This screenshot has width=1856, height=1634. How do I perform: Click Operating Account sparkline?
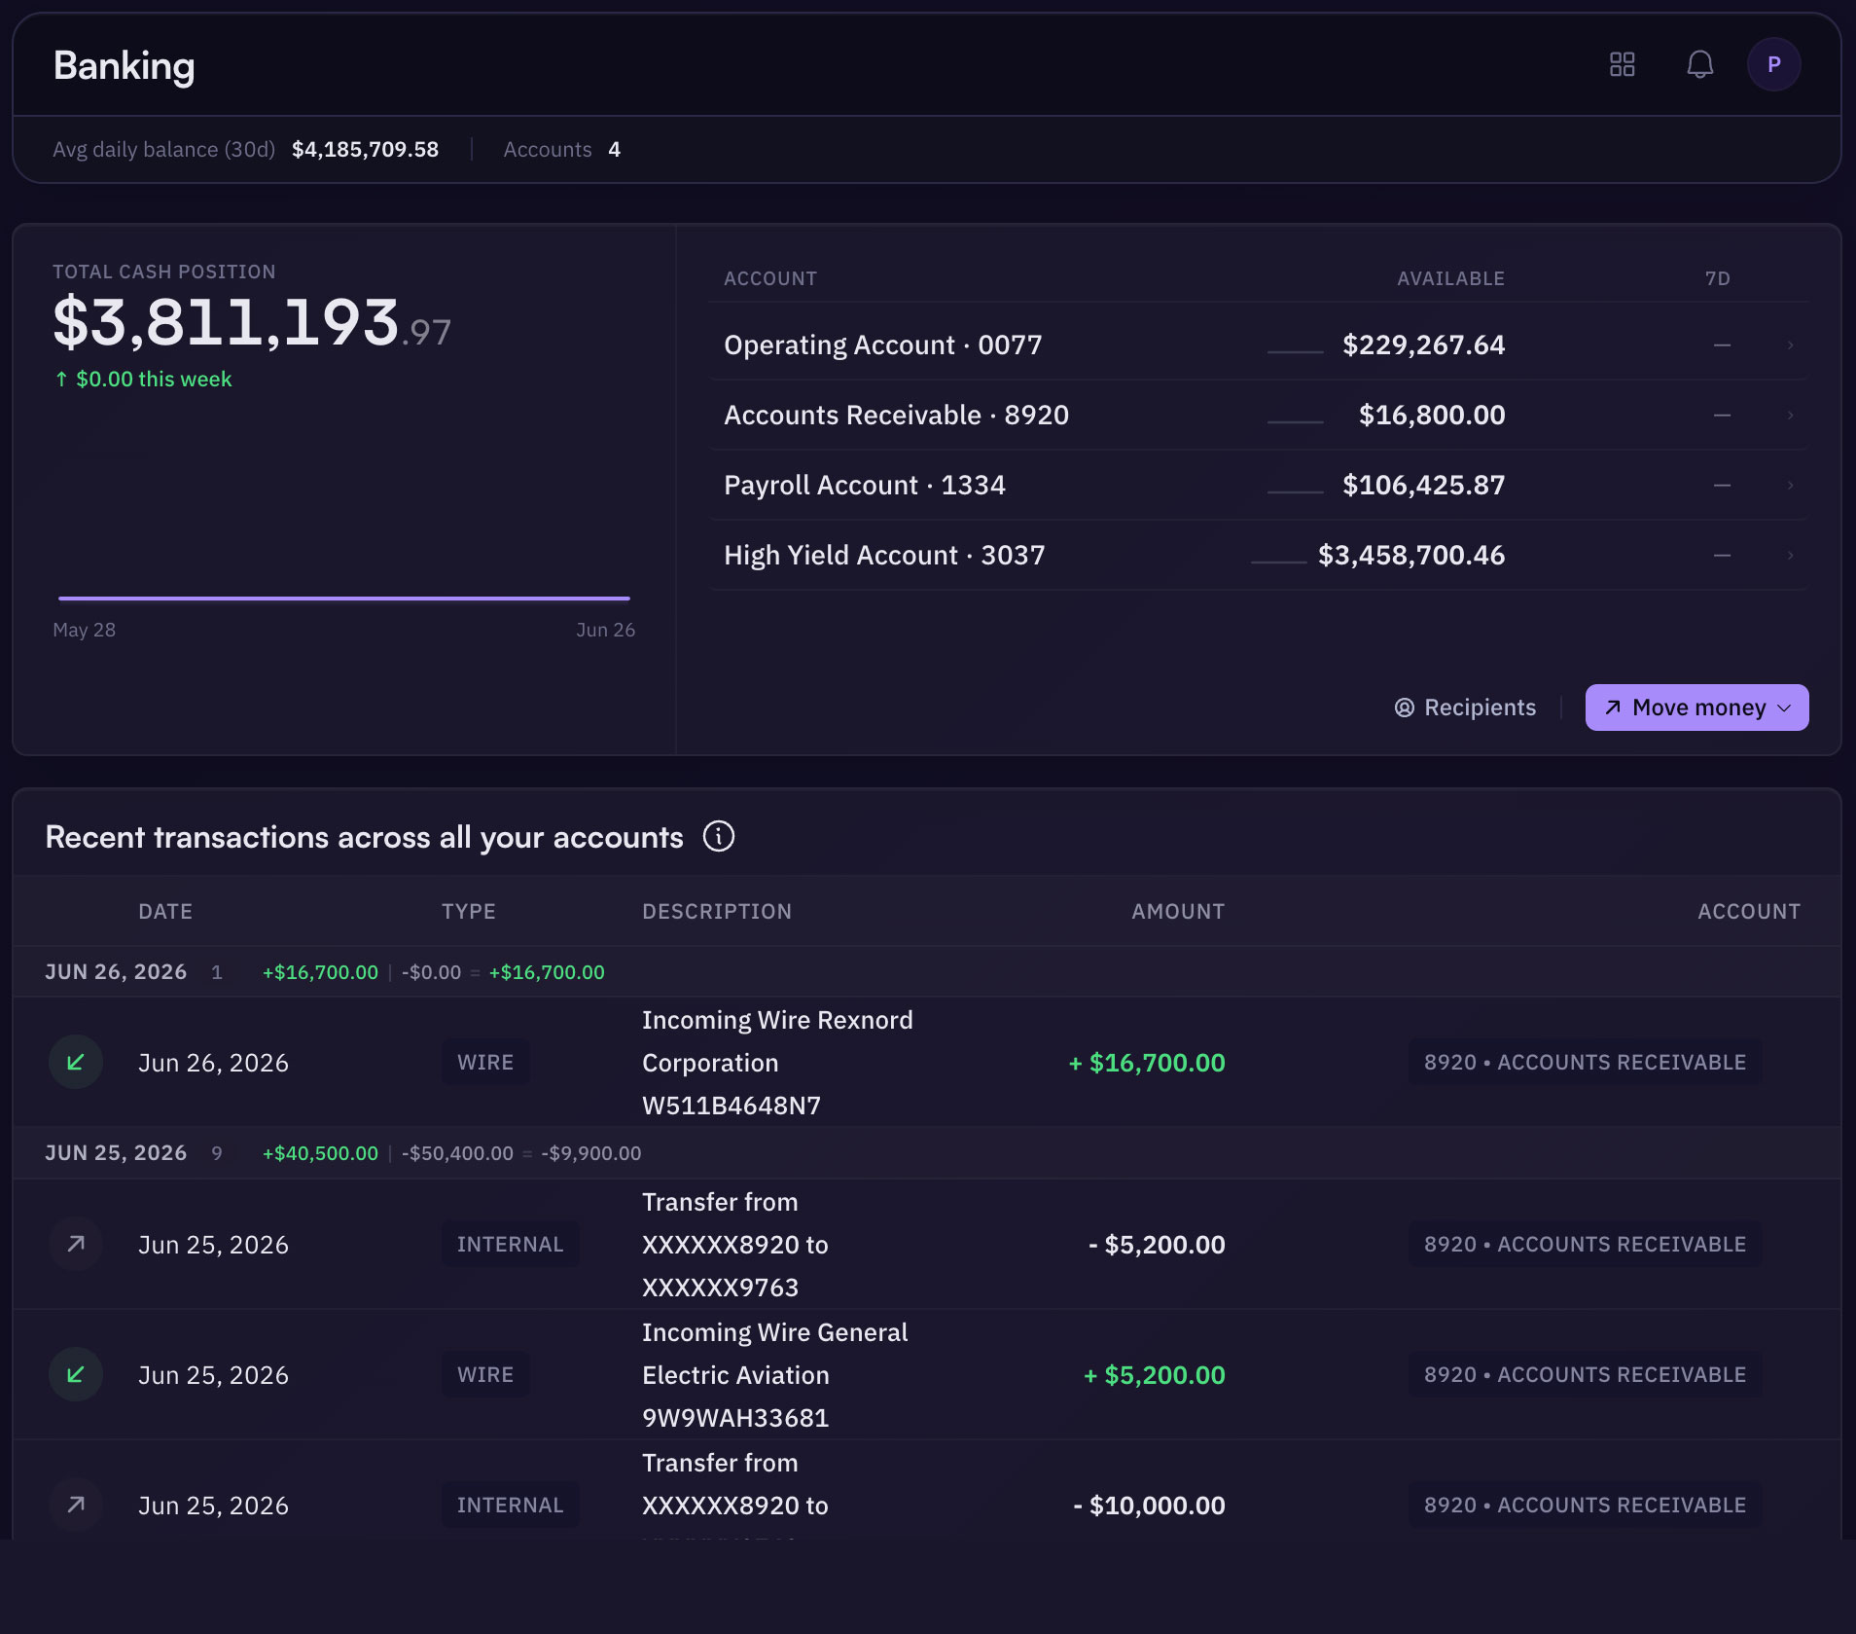point(1295,351)
